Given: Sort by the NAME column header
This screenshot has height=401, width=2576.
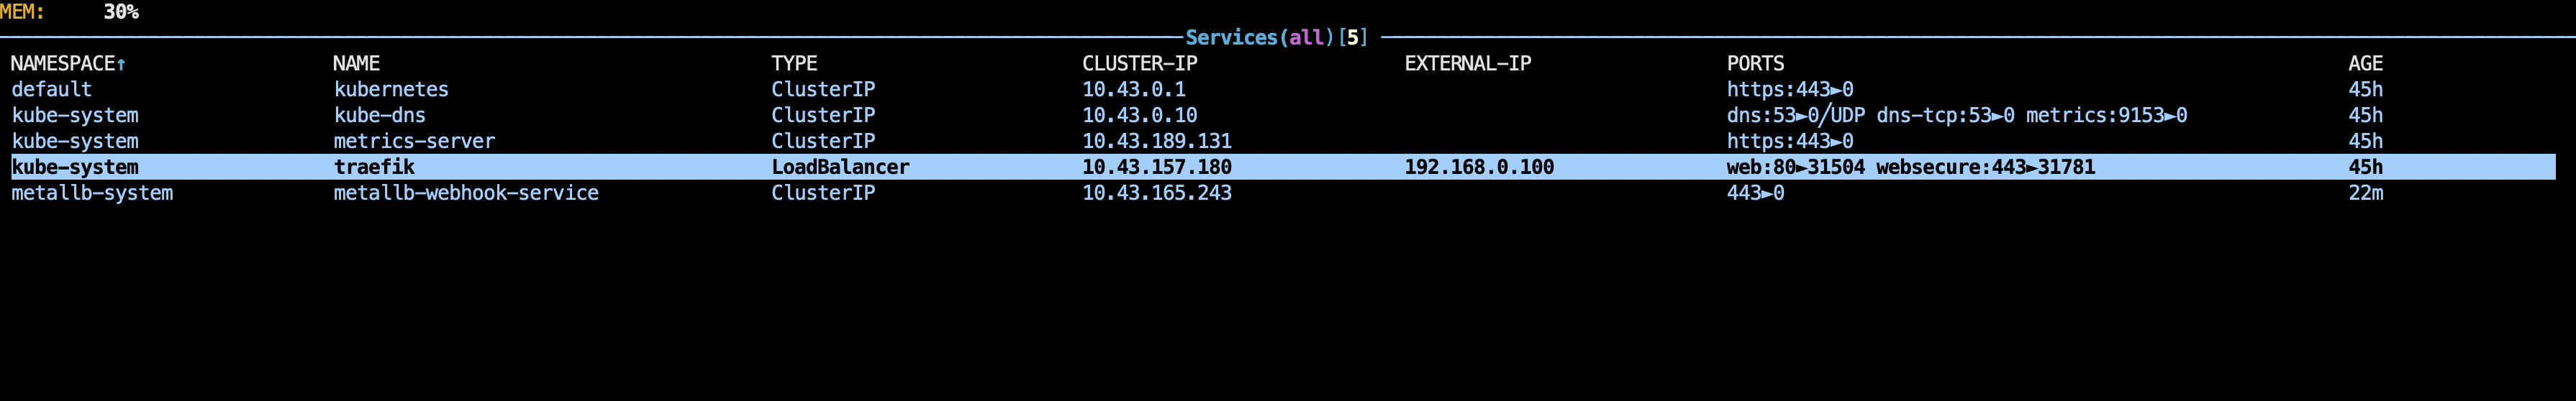Looking at the screenshot, I should click(356, 64).
